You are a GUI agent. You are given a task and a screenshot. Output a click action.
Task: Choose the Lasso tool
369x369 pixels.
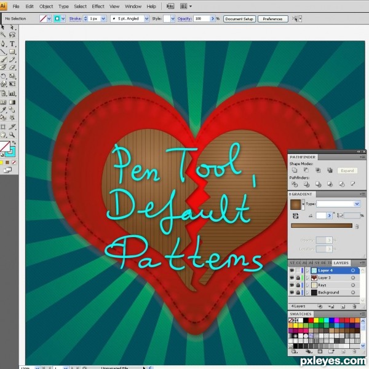(x=12, y=35)
